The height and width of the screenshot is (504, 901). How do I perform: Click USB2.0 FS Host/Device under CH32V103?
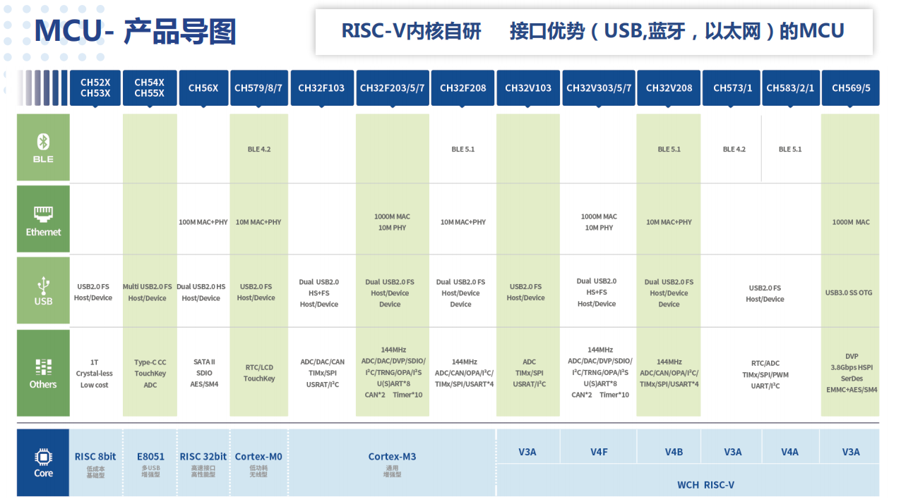[526, 293]
